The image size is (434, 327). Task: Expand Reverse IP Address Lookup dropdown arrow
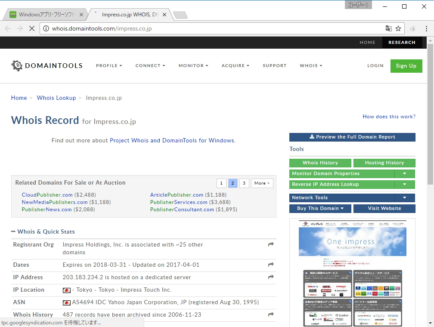point(405,184)
